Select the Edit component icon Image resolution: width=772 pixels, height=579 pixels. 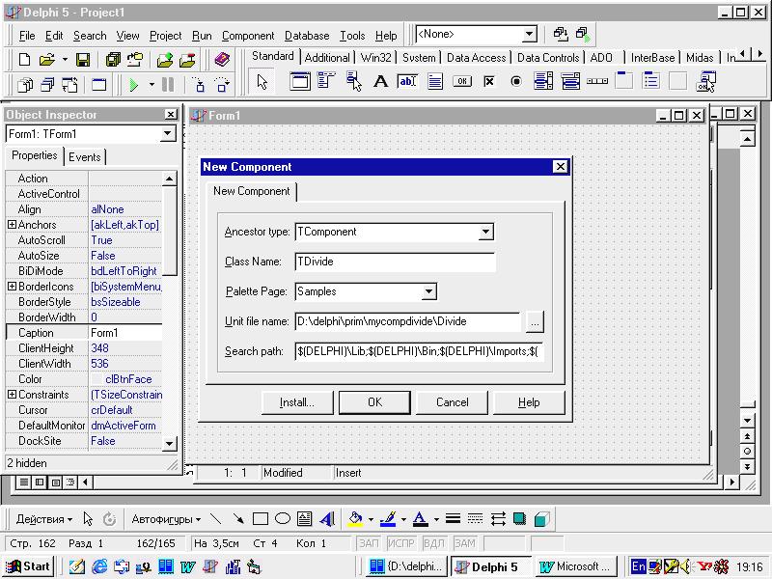(407, 81)
